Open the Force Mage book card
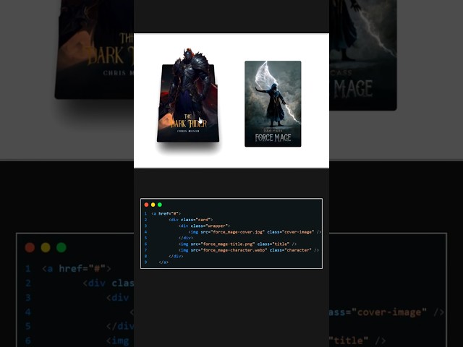 [x=273, y=103]
